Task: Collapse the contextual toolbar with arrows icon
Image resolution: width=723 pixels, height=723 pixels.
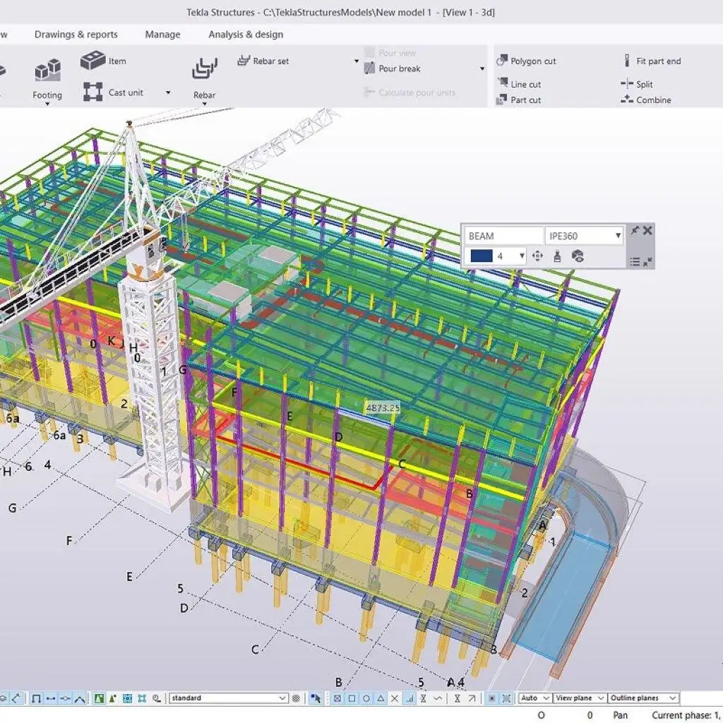Action: 647,262
